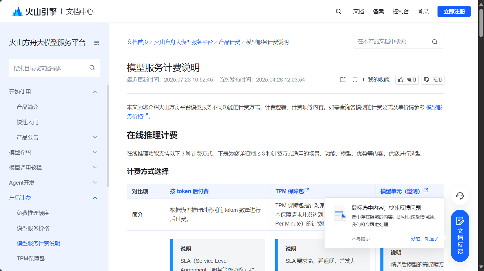Open 登录 in the header
The height and width of the screenshot is (271, 484).
423,12
